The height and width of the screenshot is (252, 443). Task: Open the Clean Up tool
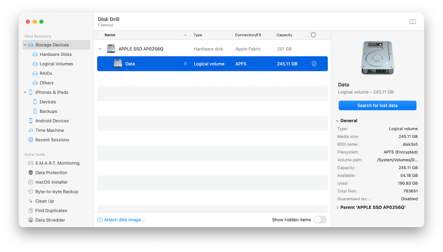coord(44,201)
